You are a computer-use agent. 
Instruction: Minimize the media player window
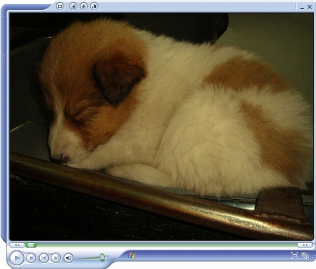tap(302, 8)
